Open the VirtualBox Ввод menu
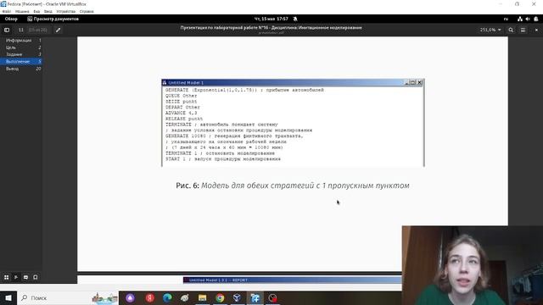 point(48,11)
